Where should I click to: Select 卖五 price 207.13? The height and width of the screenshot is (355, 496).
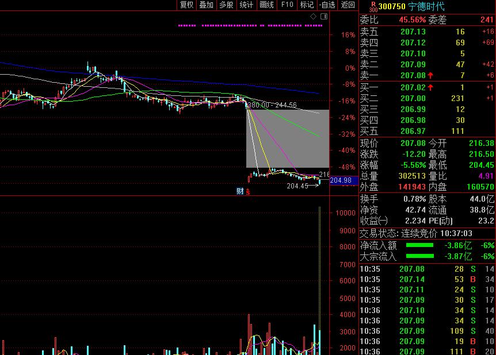tap(413, 32)
